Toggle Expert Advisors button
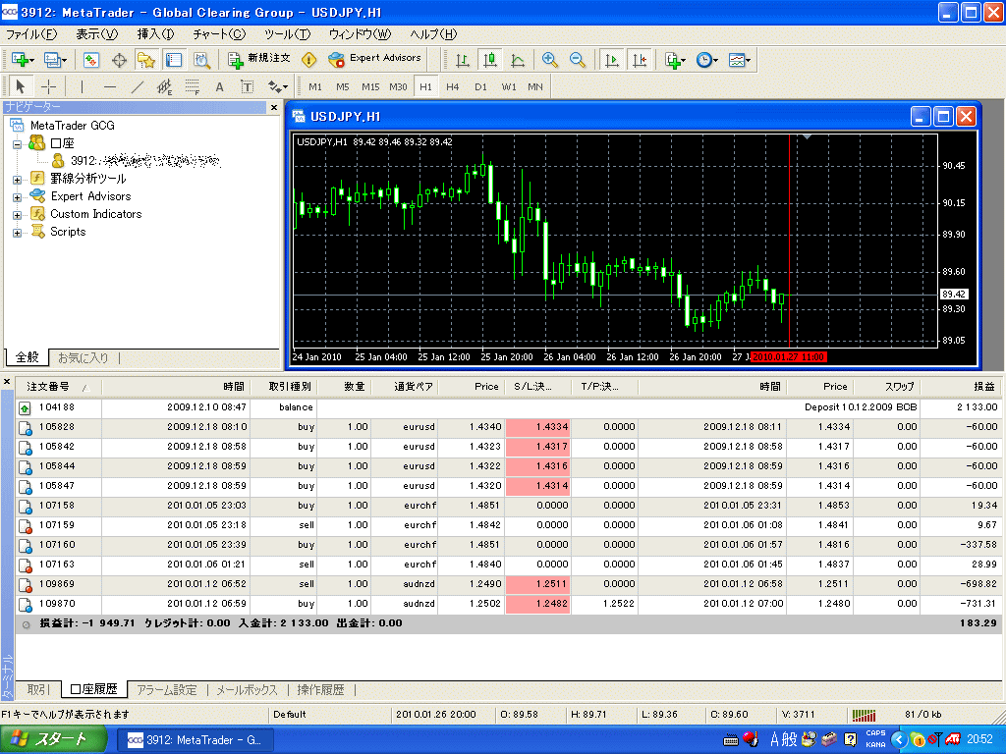 click(x=374, y=59)
